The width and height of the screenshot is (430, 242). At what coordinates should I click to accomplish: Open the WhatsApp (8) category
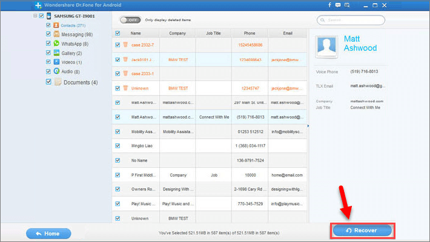[x=74, y=44]
